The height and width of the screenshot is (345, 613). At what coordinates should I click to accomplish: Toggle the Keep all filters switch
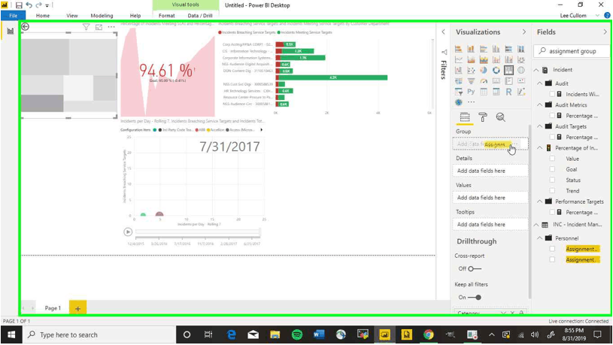[474, 298]
